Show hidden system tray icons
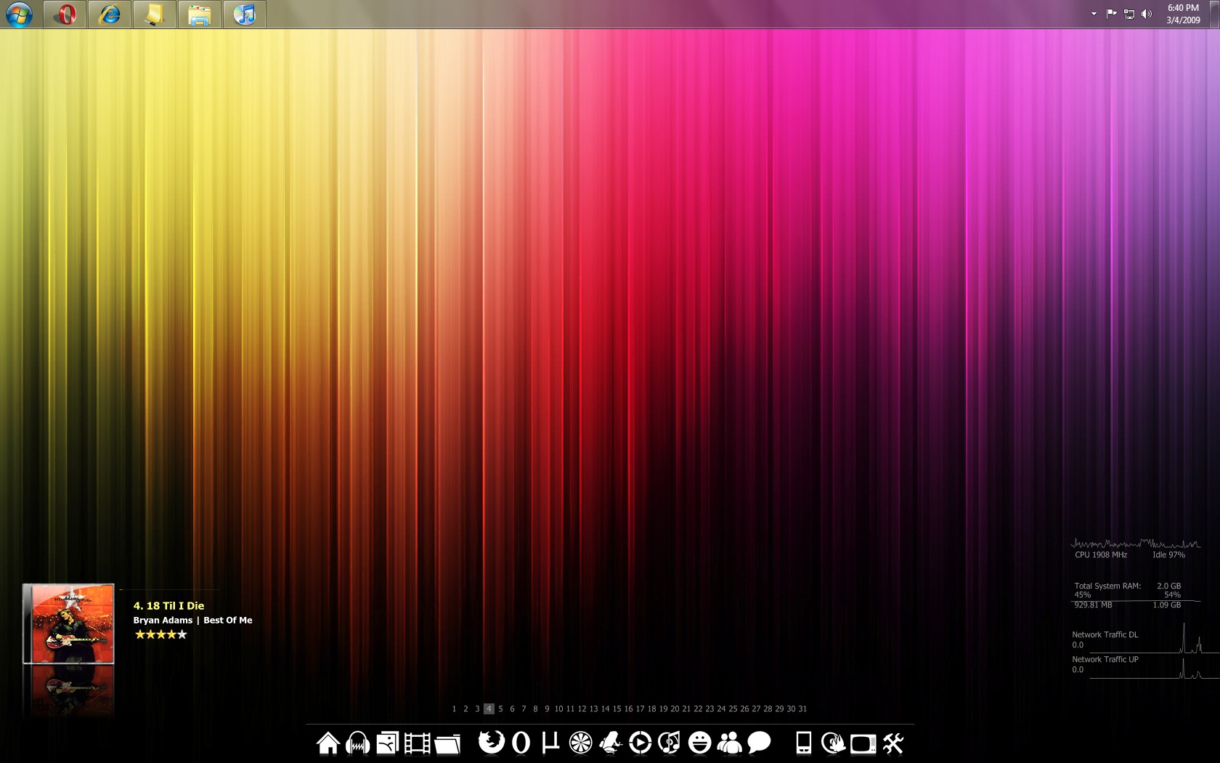This screenshot has width=1220, height=763. pos(1094,14)
